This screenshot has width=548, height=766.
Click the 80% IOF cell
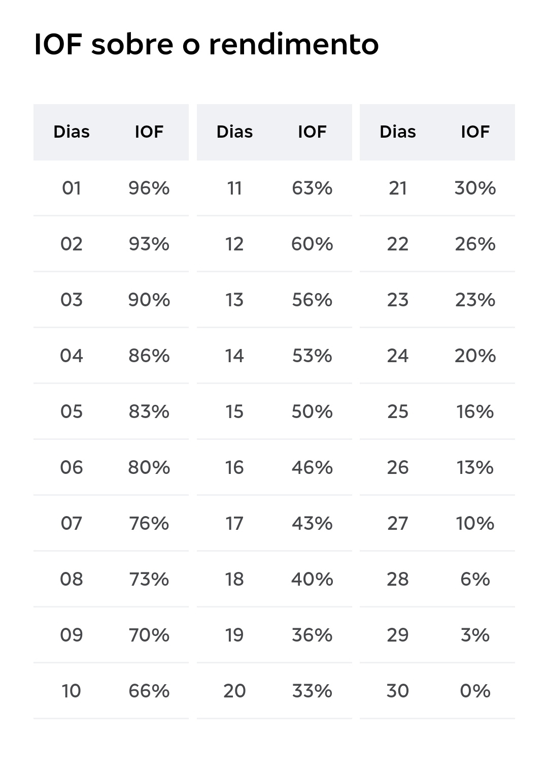[x=149, y=467]
